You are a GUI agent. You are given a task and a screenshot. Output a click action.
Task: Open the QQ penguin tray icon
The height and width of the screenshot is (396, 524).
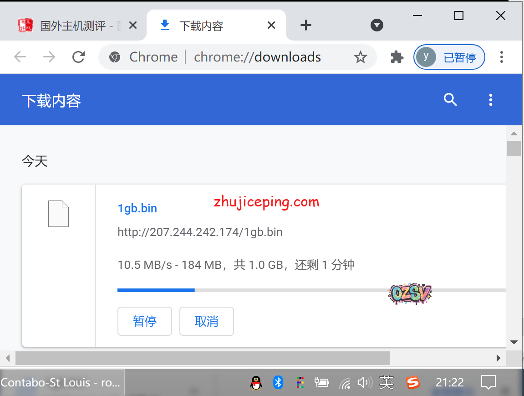(256, 382)
